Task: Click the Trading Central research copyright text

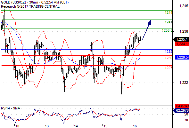Action: pyautogui.click(x=30, y=6)
